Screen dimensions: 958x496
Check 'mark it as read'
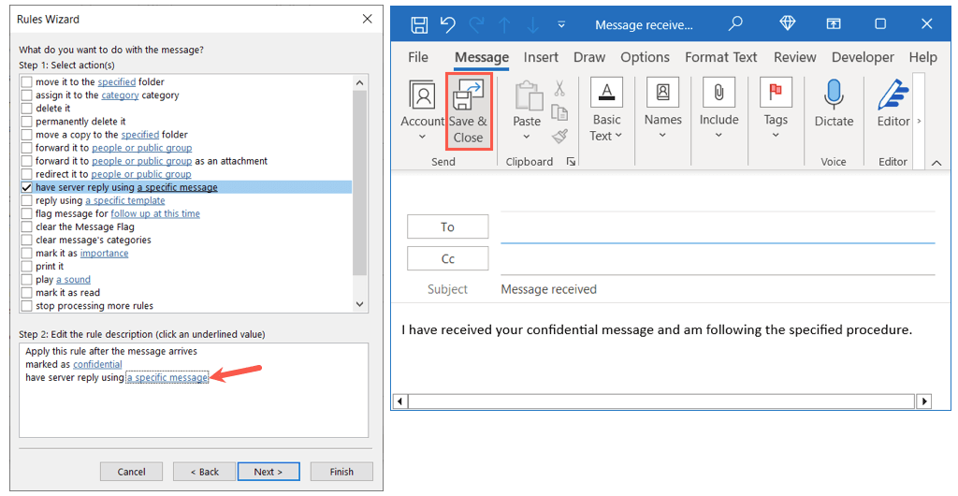27,293
